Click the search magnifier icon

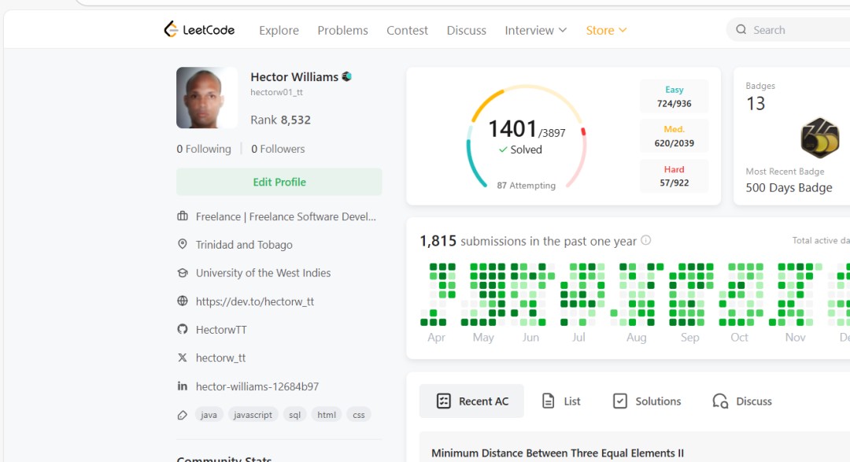point(741,30)
